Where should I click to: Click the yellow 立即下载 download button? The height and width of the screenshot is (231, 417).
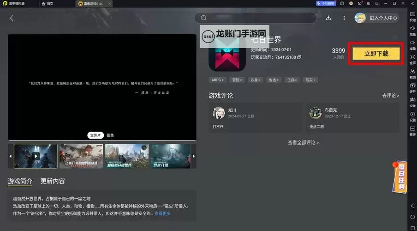376,54
